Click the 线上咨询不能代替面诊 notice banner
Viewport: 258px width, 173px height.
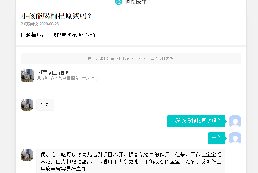[131, 59]
